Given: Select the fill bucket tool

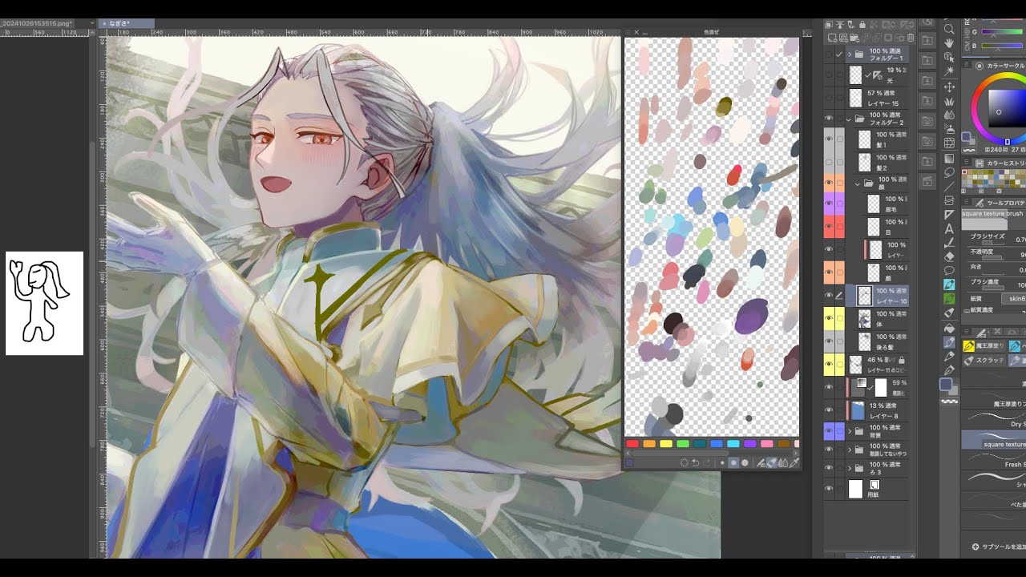Looking at the screenshot, I should pos(949,328).
